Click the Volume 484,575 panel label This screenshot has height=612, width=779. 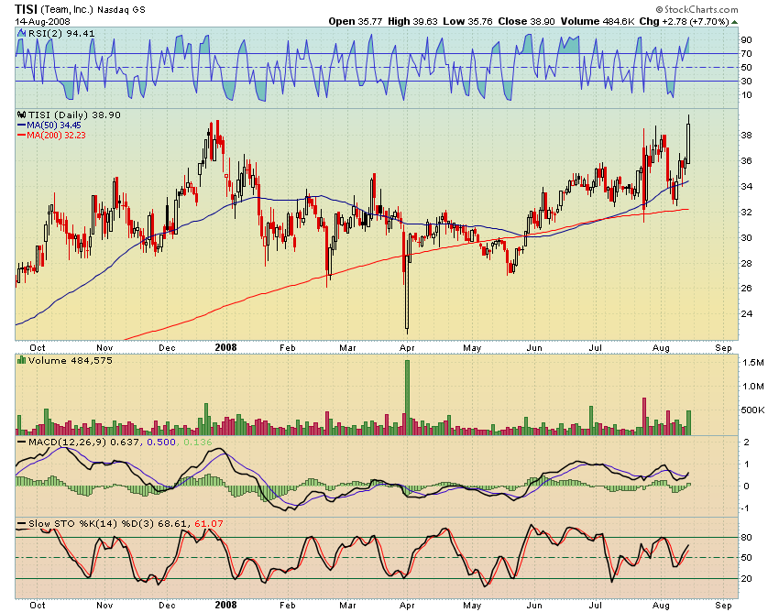(70, 360)
